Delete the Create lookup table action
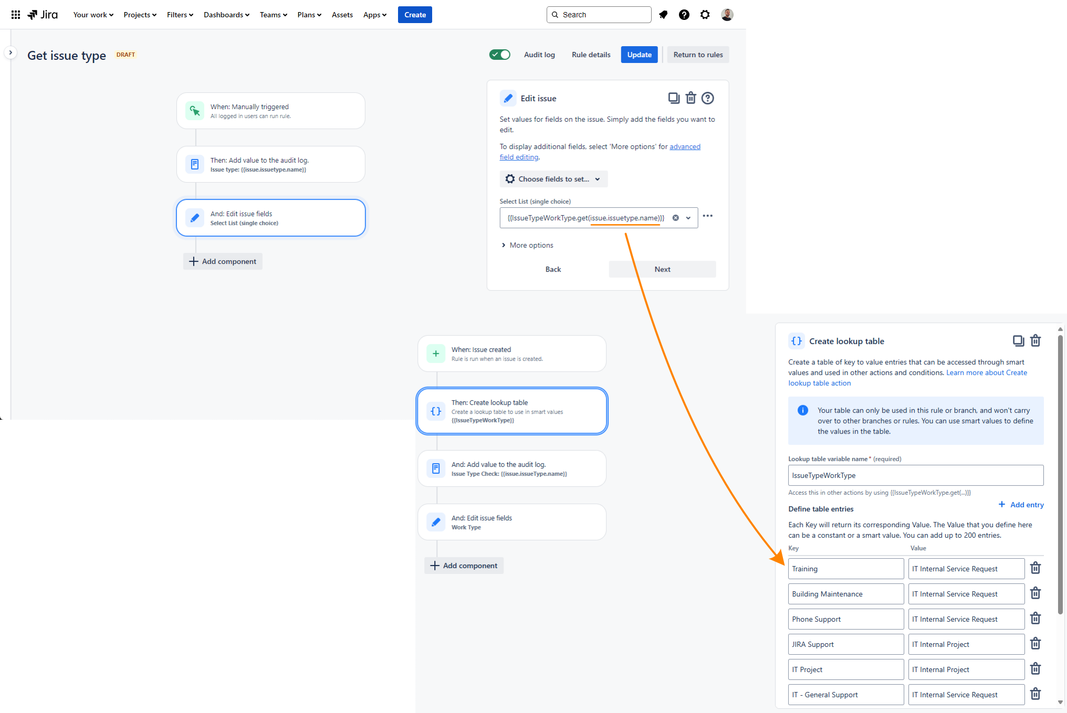Image resolution: width=1067 pixels, height=713 pixels. [x=1035, y=340]
